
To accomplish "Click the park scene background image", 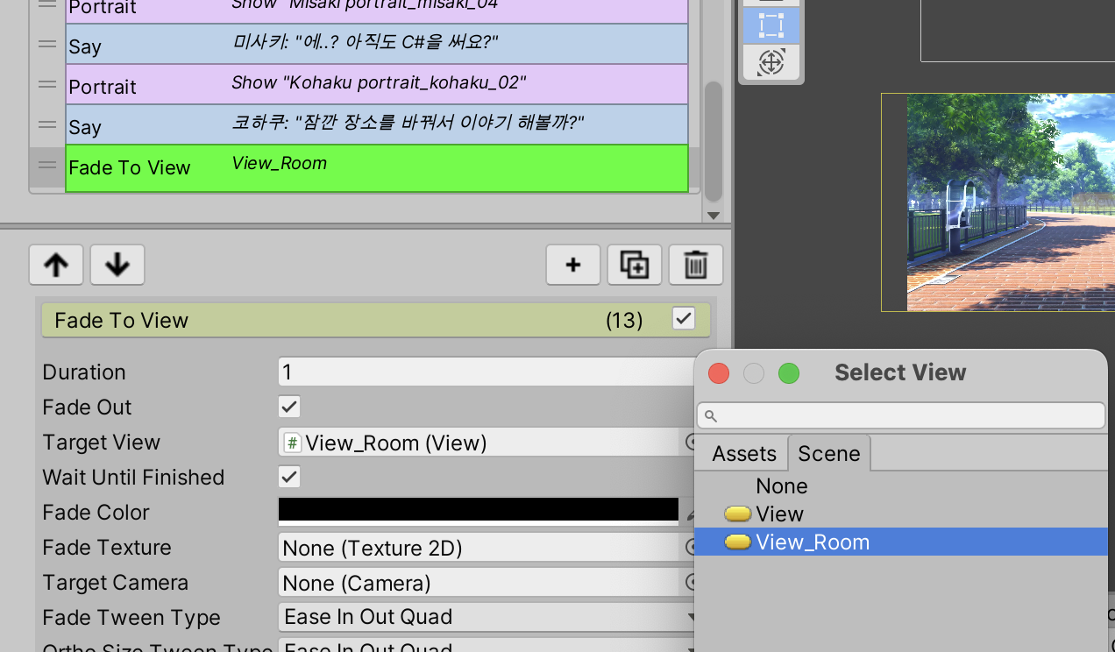I will click(1011, 202).
